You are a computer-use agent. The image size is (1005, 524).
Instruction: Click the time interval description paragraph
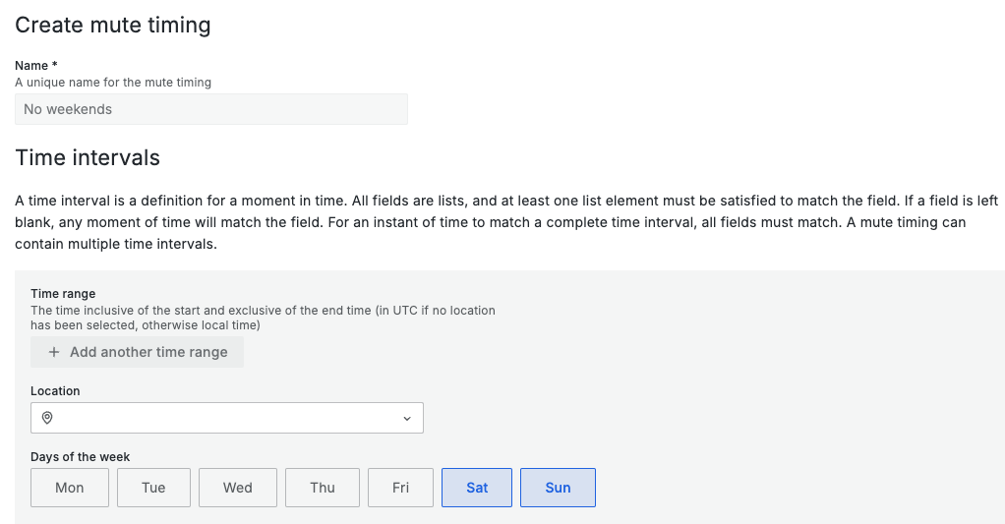click(502, 222)
